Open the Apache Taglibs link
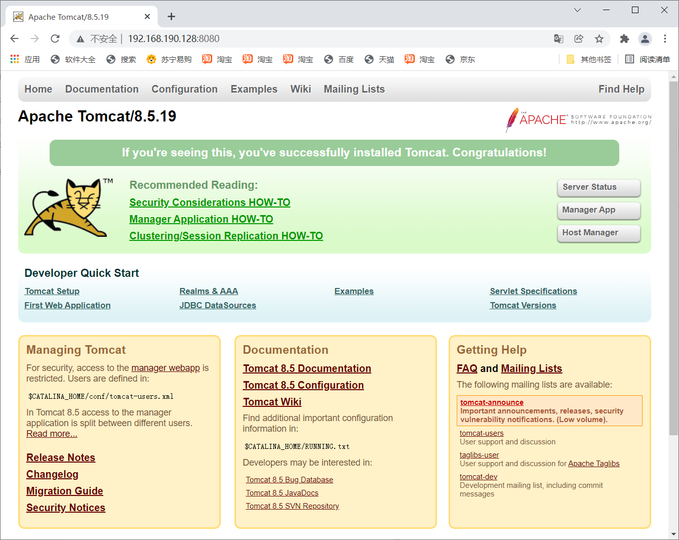This screenshot has width=679, height=540. pos(593,464)
